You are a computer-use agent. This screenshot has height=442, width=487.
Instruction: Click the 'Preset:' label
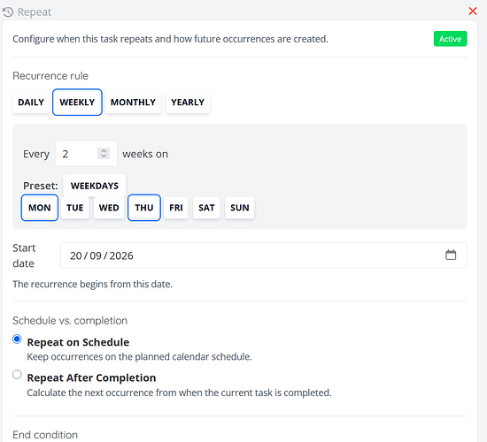[41, 186]
